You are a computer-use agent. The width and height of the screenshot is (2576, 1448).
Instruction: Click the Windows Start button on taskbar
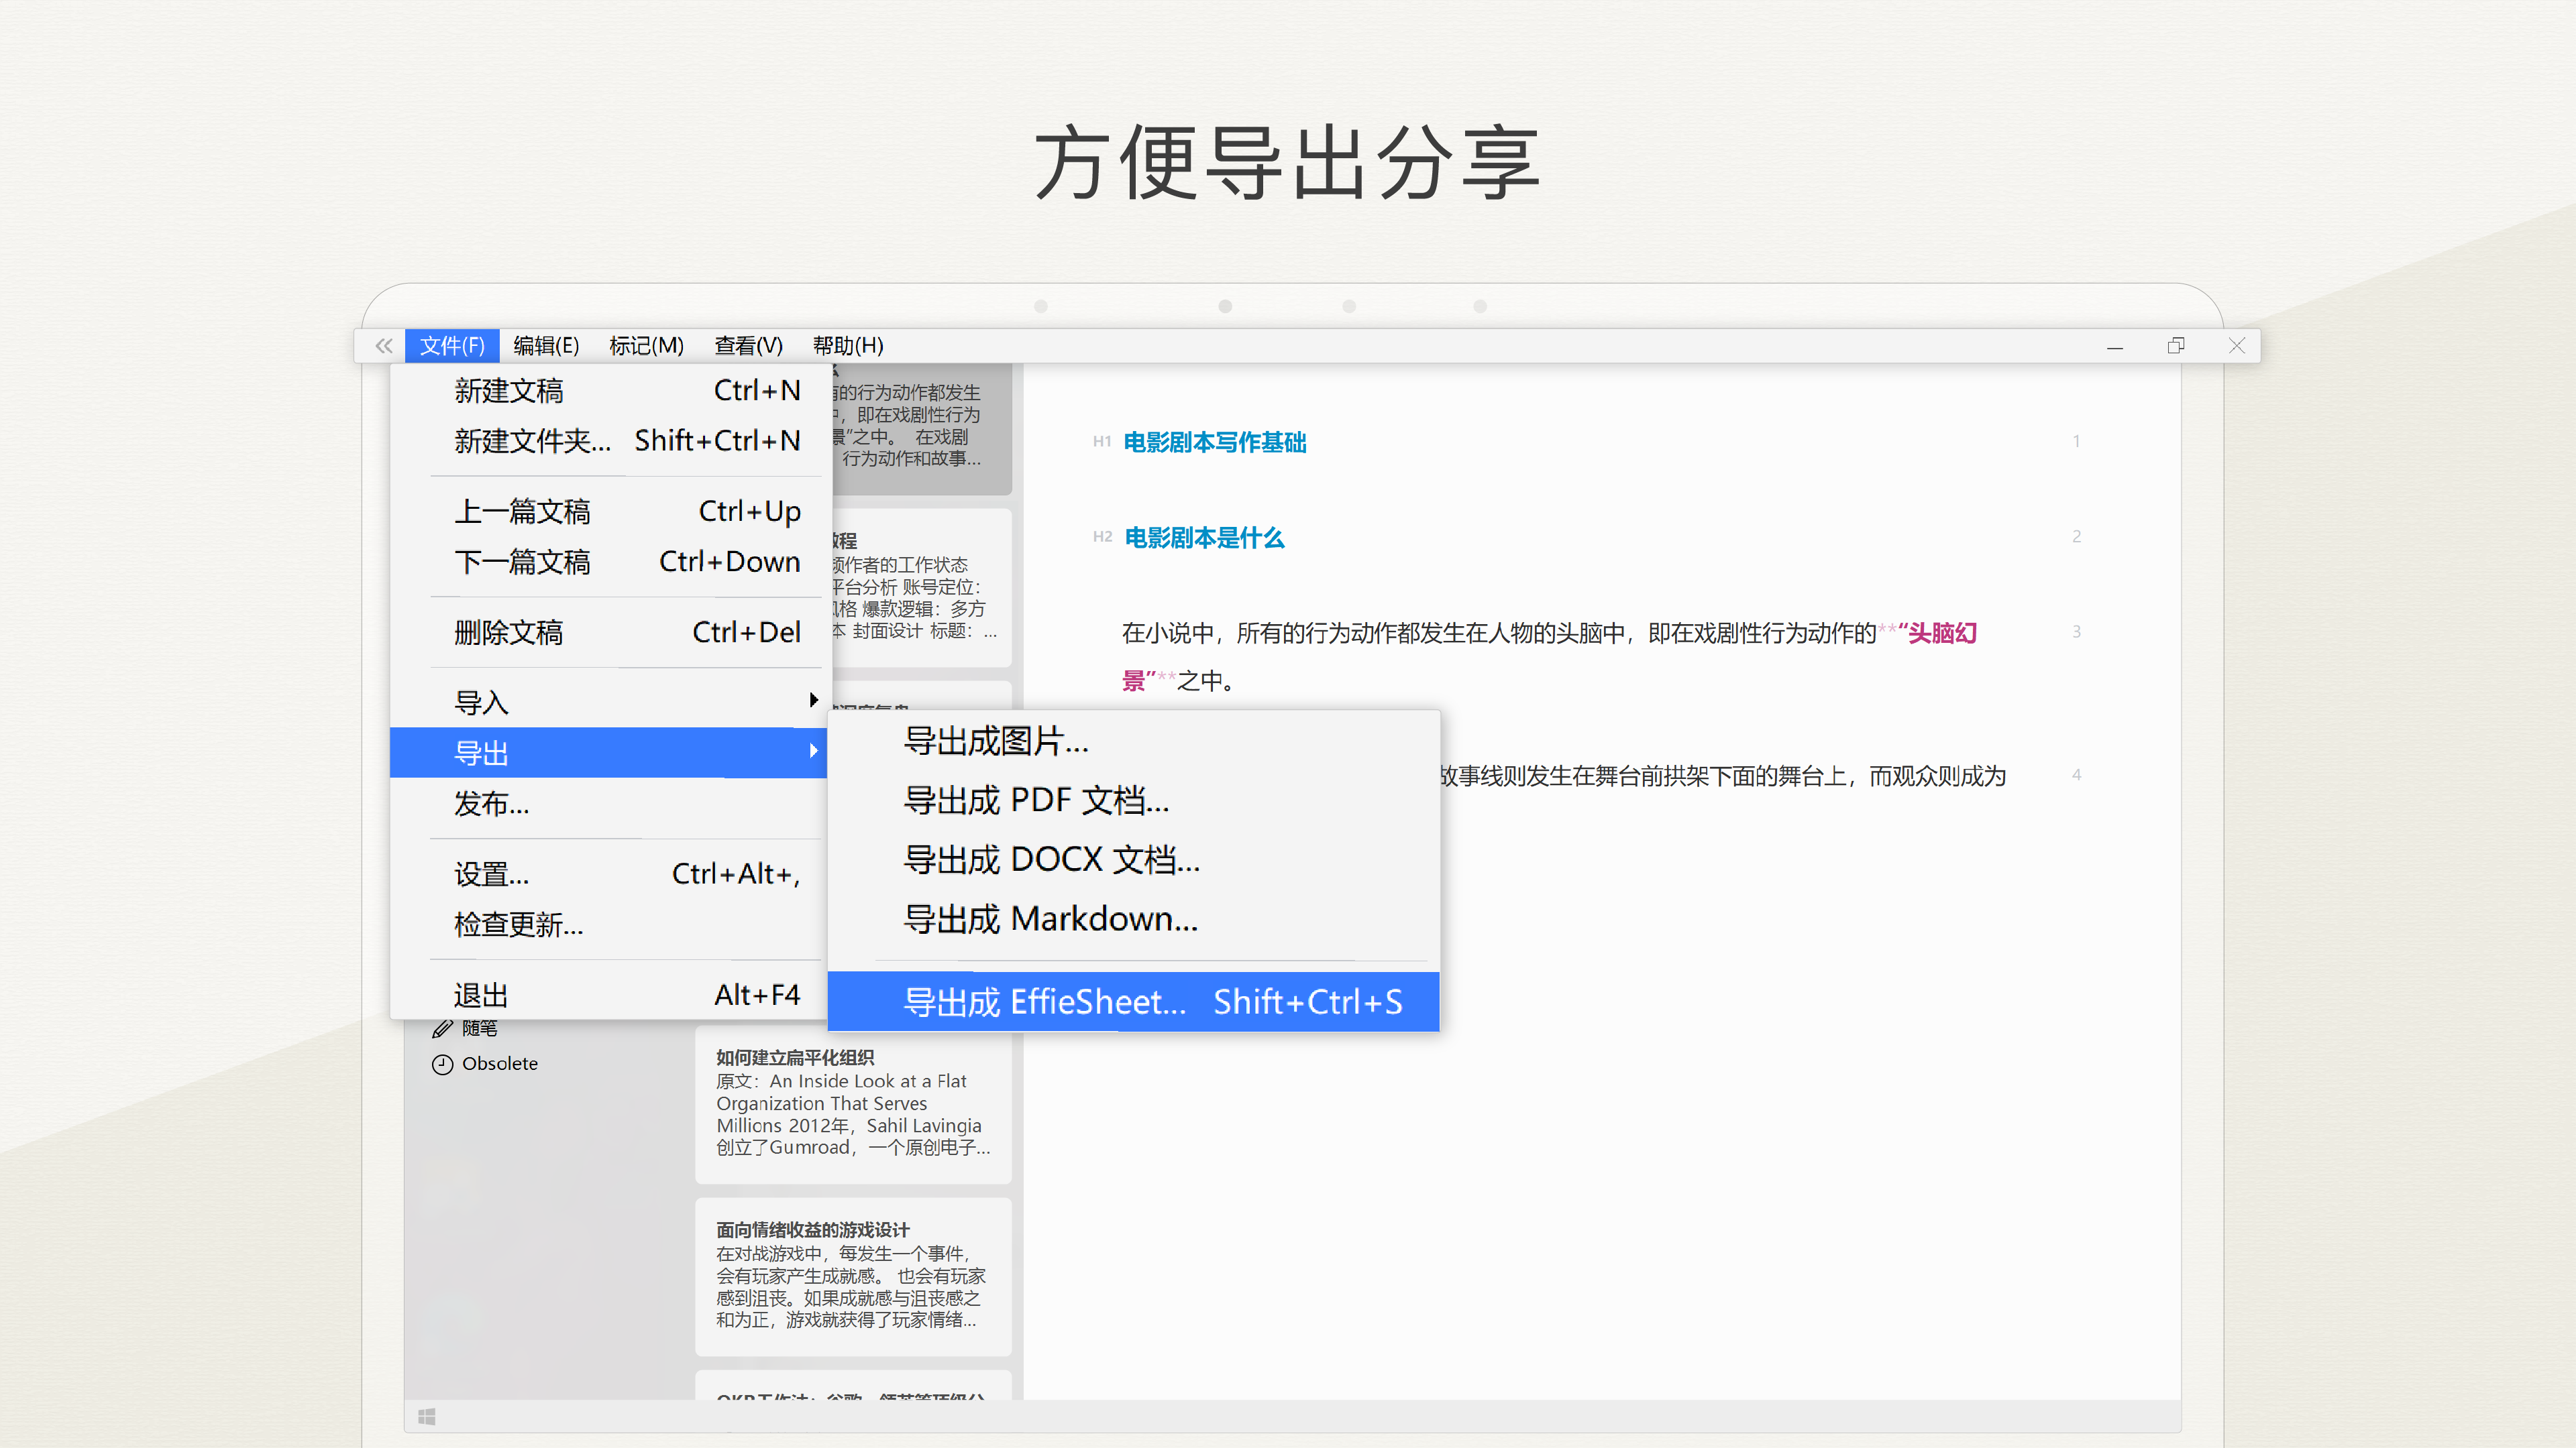click(428, 1416)
